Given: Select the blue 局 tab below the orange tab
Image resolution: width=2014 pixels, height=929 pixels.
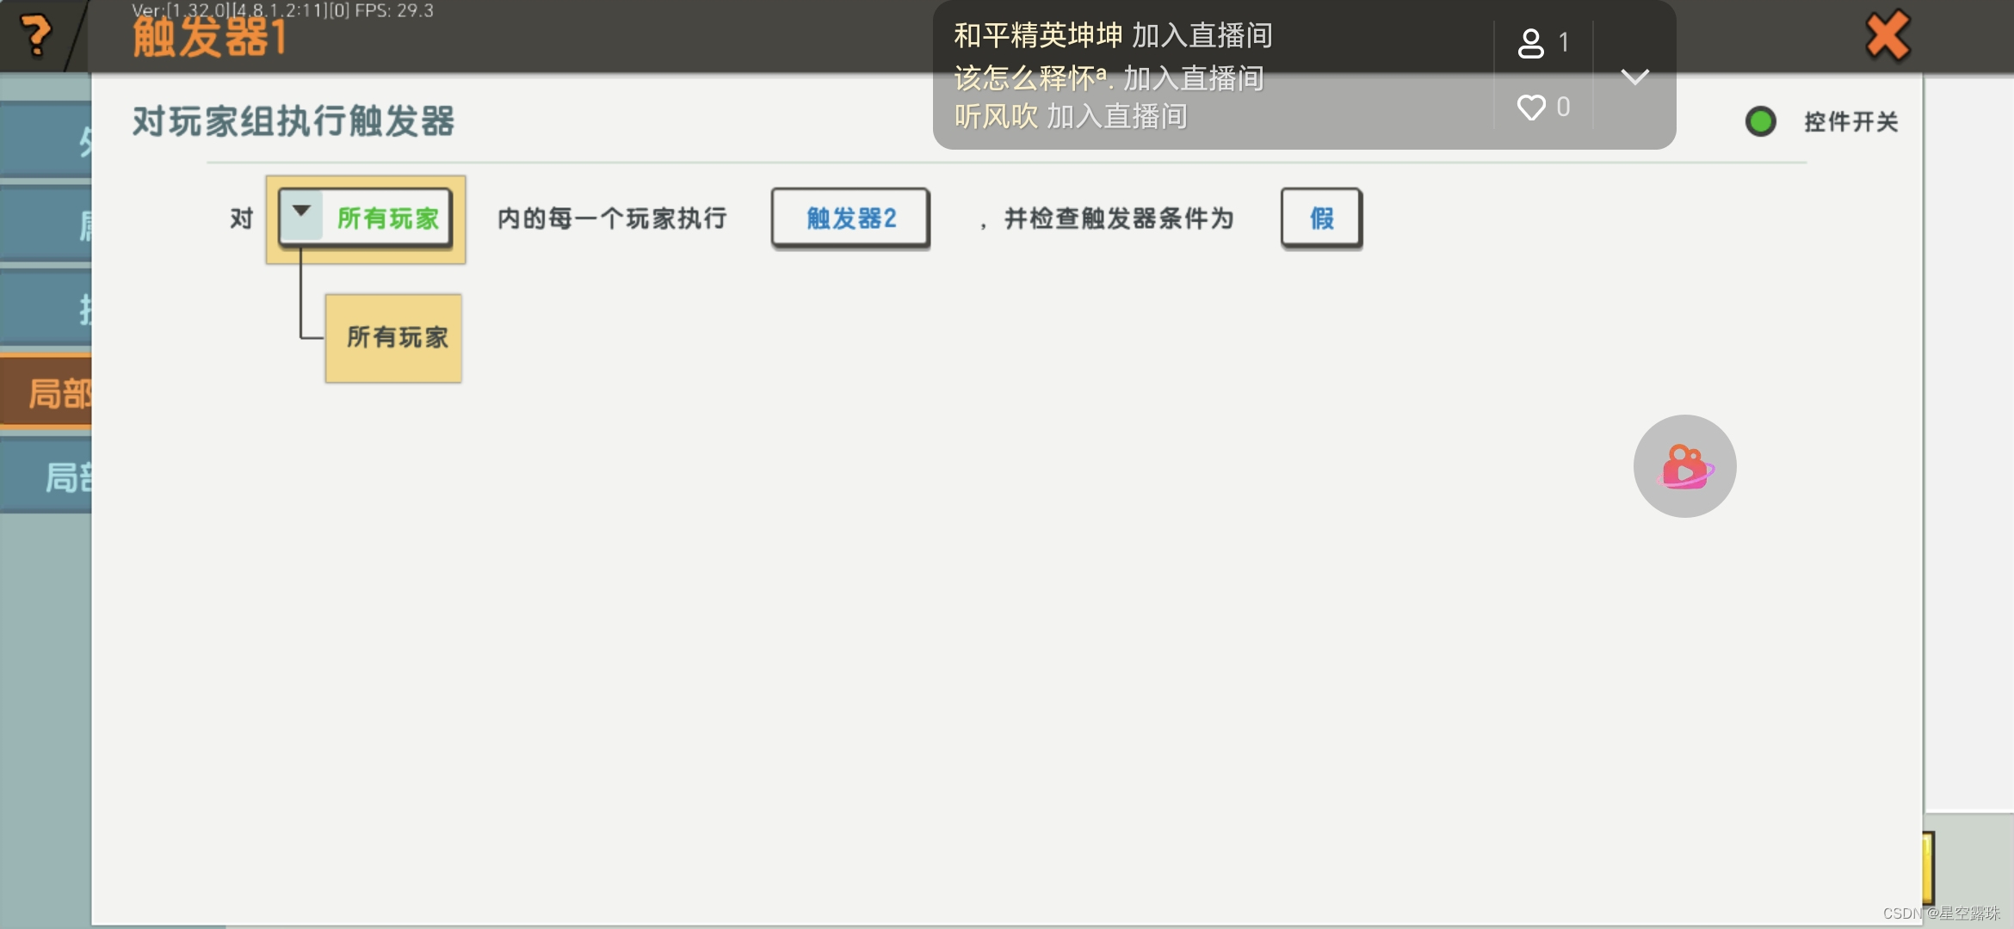Looking at the screenshot, I should [46, 477].
